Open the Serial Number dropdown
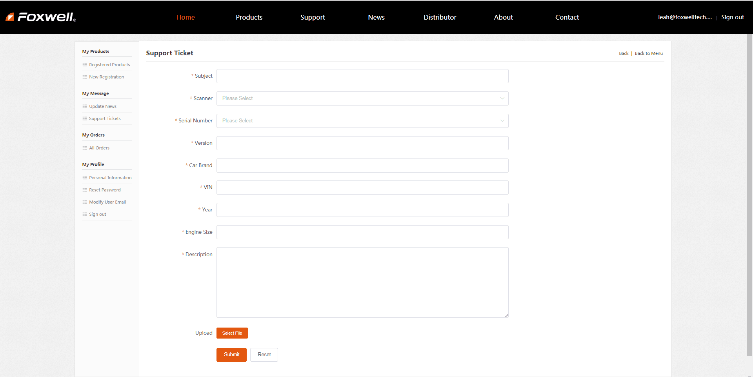753x377 pixels. point(362,121)
